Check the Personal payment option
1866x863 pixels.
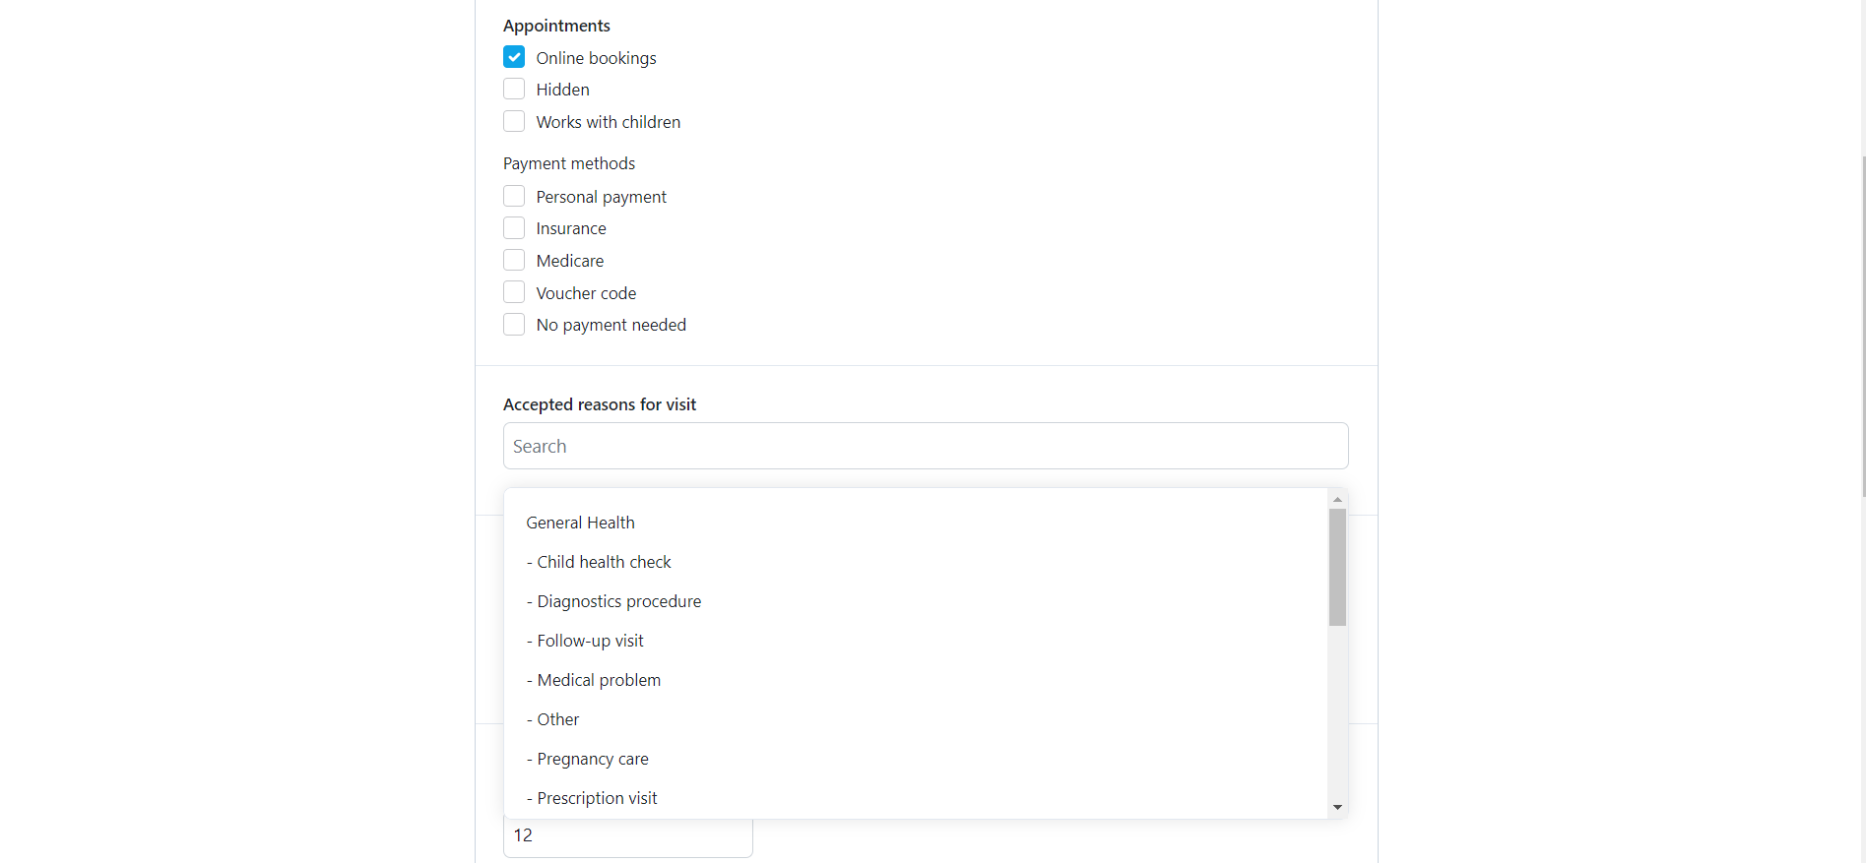[514, 197]
